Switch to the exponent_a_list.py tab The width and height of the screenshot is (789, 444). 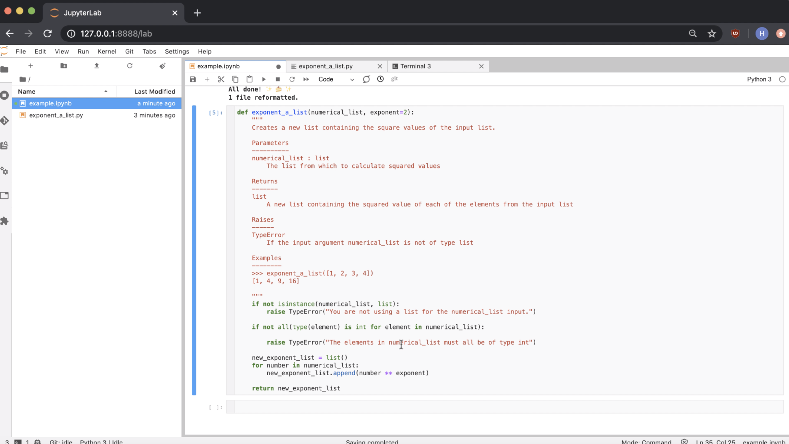[325, 66]
